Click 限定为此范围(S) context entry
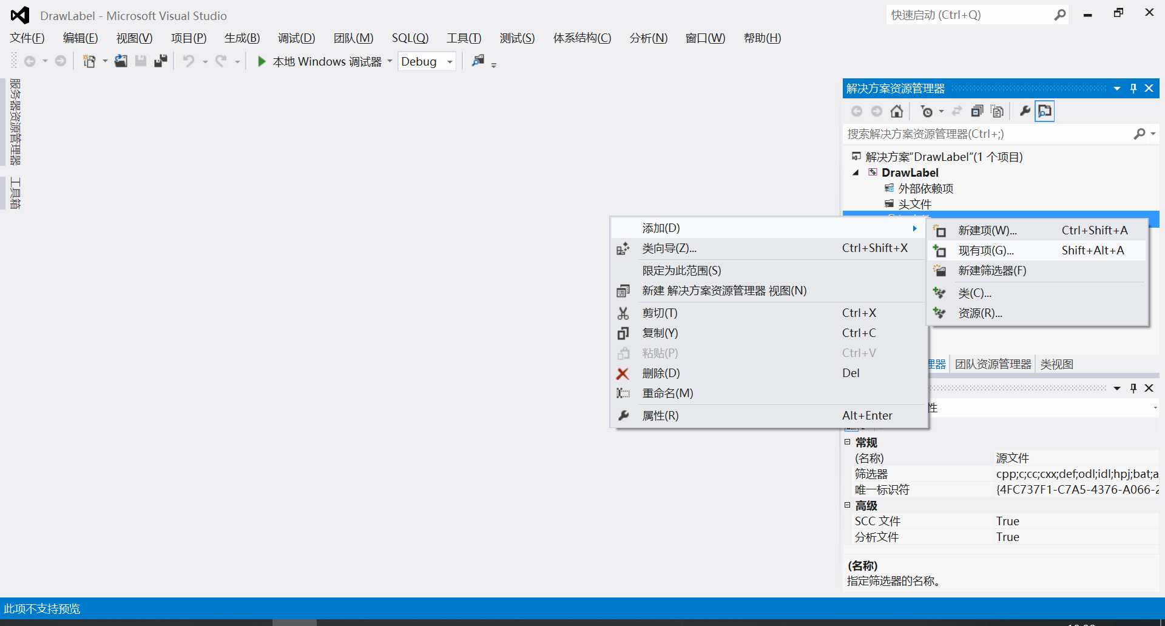This screenshot has width=1165, height=626. (769, 271)
